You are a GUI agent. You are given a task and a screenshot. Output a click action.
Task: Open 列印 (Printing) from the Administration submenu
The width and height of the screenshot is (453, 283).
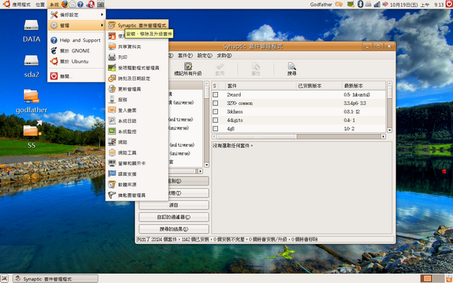(137, 57)
